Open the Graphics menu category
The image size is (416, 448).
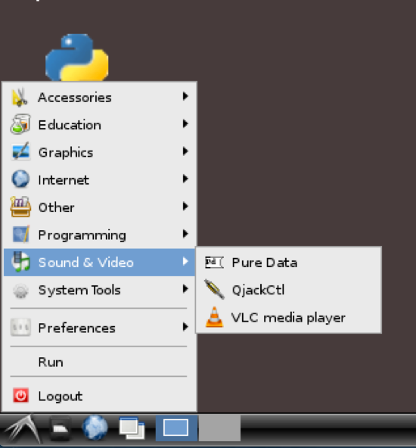tap(99, 152)
